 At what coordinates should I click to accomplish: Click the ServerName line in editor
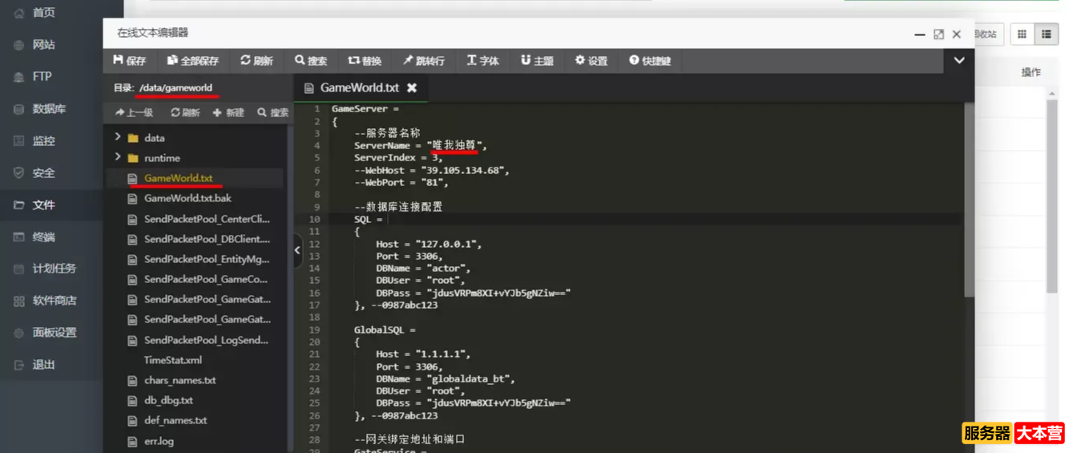click(x=421, y=145)
